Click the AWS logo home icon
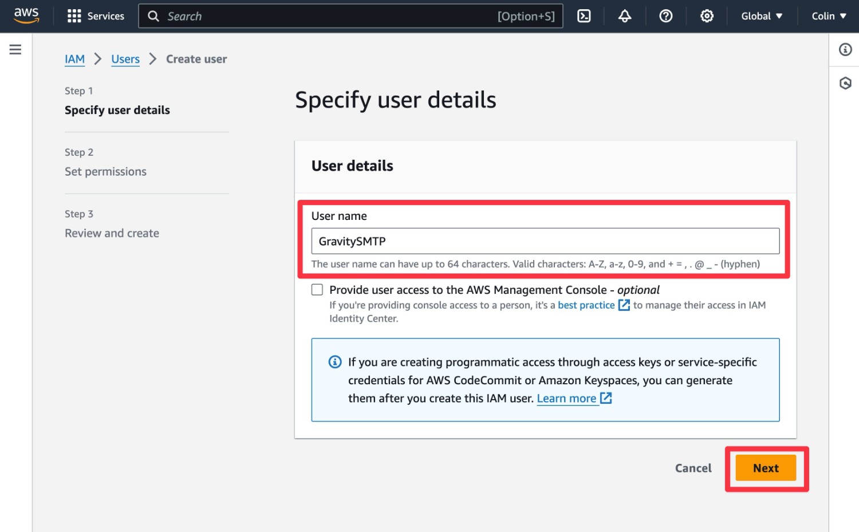 click(x=26, y=15)
